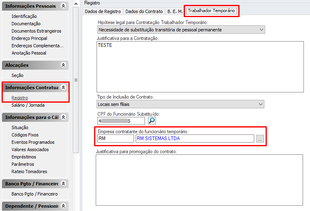Switch to the B. E. M. tab
This screenshot has height=211, width=310.
click(175, 11)
